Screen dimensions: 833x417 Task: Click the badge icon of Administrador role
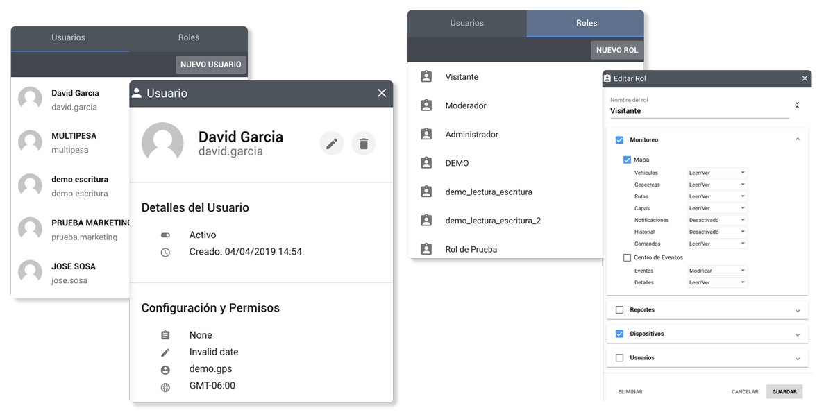tap(426, 135)
